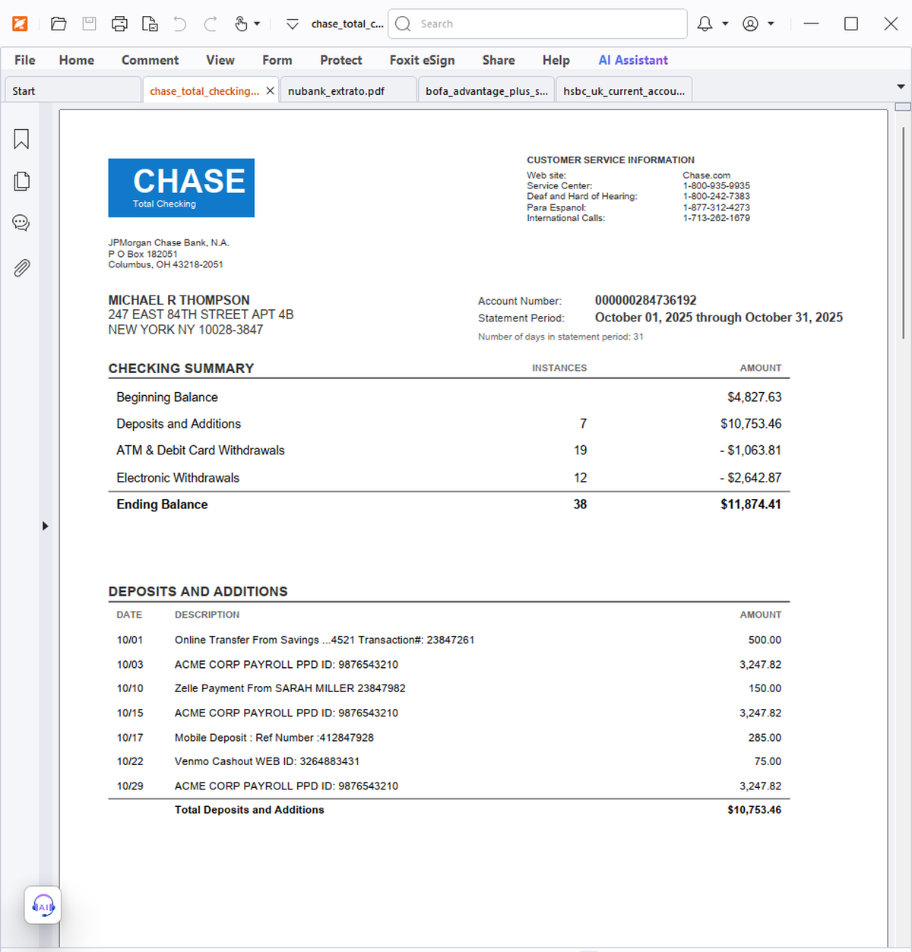Screen dimensions: 912x952
Task: Switch to bofa_advantage_plus tab
Action: (x=486, y=90)
